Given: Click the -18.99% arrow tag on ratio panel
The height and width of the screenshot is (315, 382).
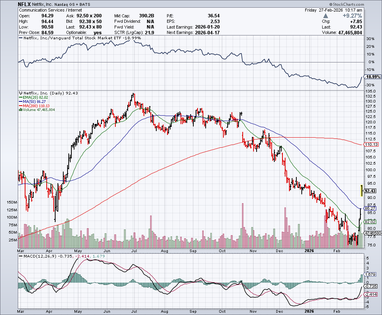Looking at the screenshot, I should pyautogui.click(x=370, y=77).
